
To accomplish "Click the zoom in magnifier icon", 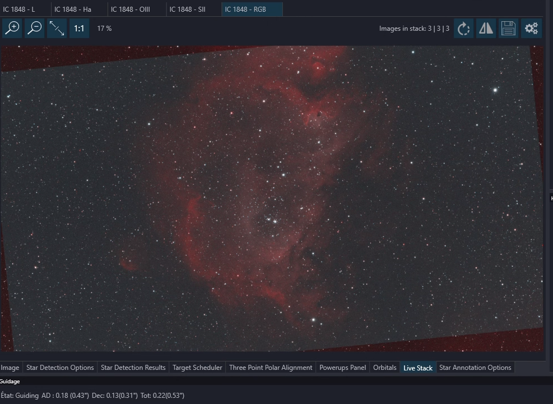I will point(12,28).
